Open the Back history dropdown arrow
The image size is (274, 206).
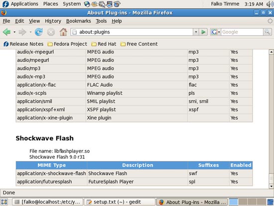tap(14, 32)
